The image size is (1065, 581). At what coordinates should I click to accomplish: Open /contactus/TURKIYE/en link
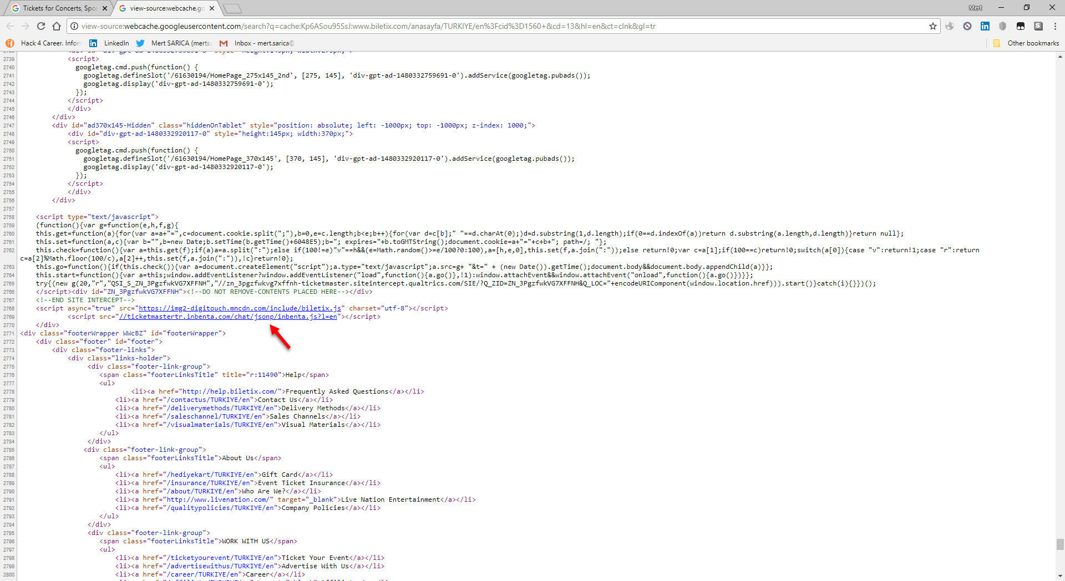[x=210, y=400]
